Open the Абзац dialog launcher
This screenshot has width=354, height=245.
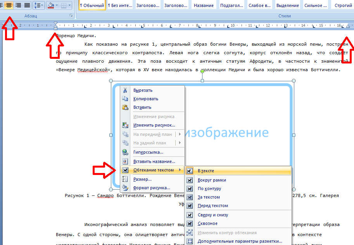coord(71,15)
